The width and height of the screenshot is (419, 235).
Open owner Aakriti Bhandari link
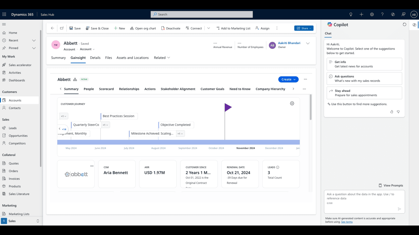tap(289, 43)
